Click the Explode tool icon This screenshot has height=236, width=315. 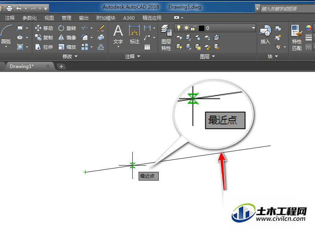[x=101, y=37]
